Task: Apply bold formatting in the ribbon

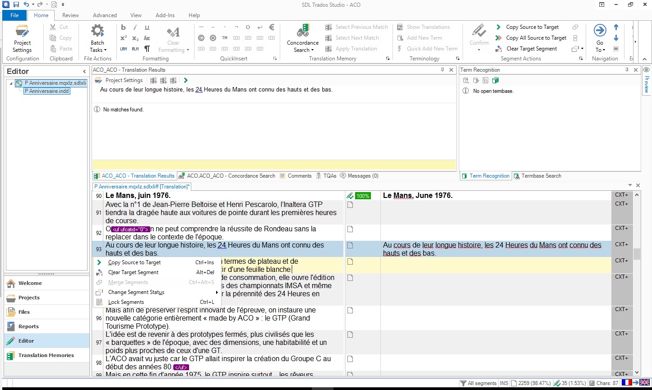Action: pyautogui.click(x=124, y=27)
